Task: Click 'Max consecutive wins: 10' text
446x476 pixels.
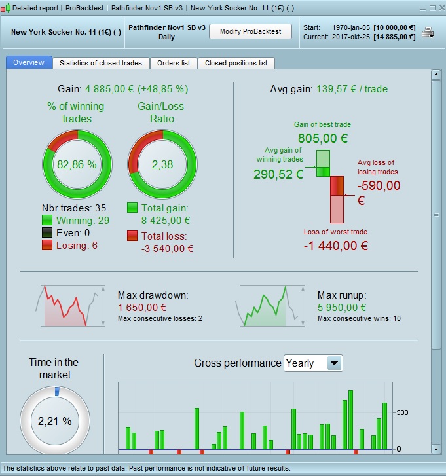Action: click(x=359, y=318)
